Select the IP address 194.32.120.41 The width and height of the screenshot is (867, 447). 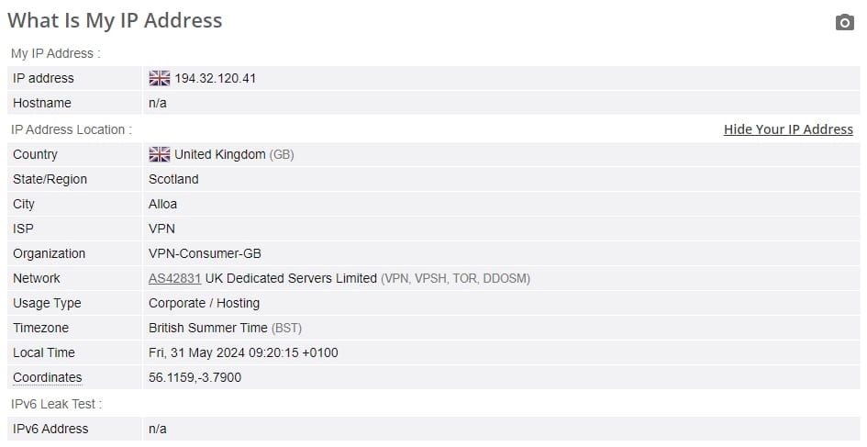click(x=215, y=78)
